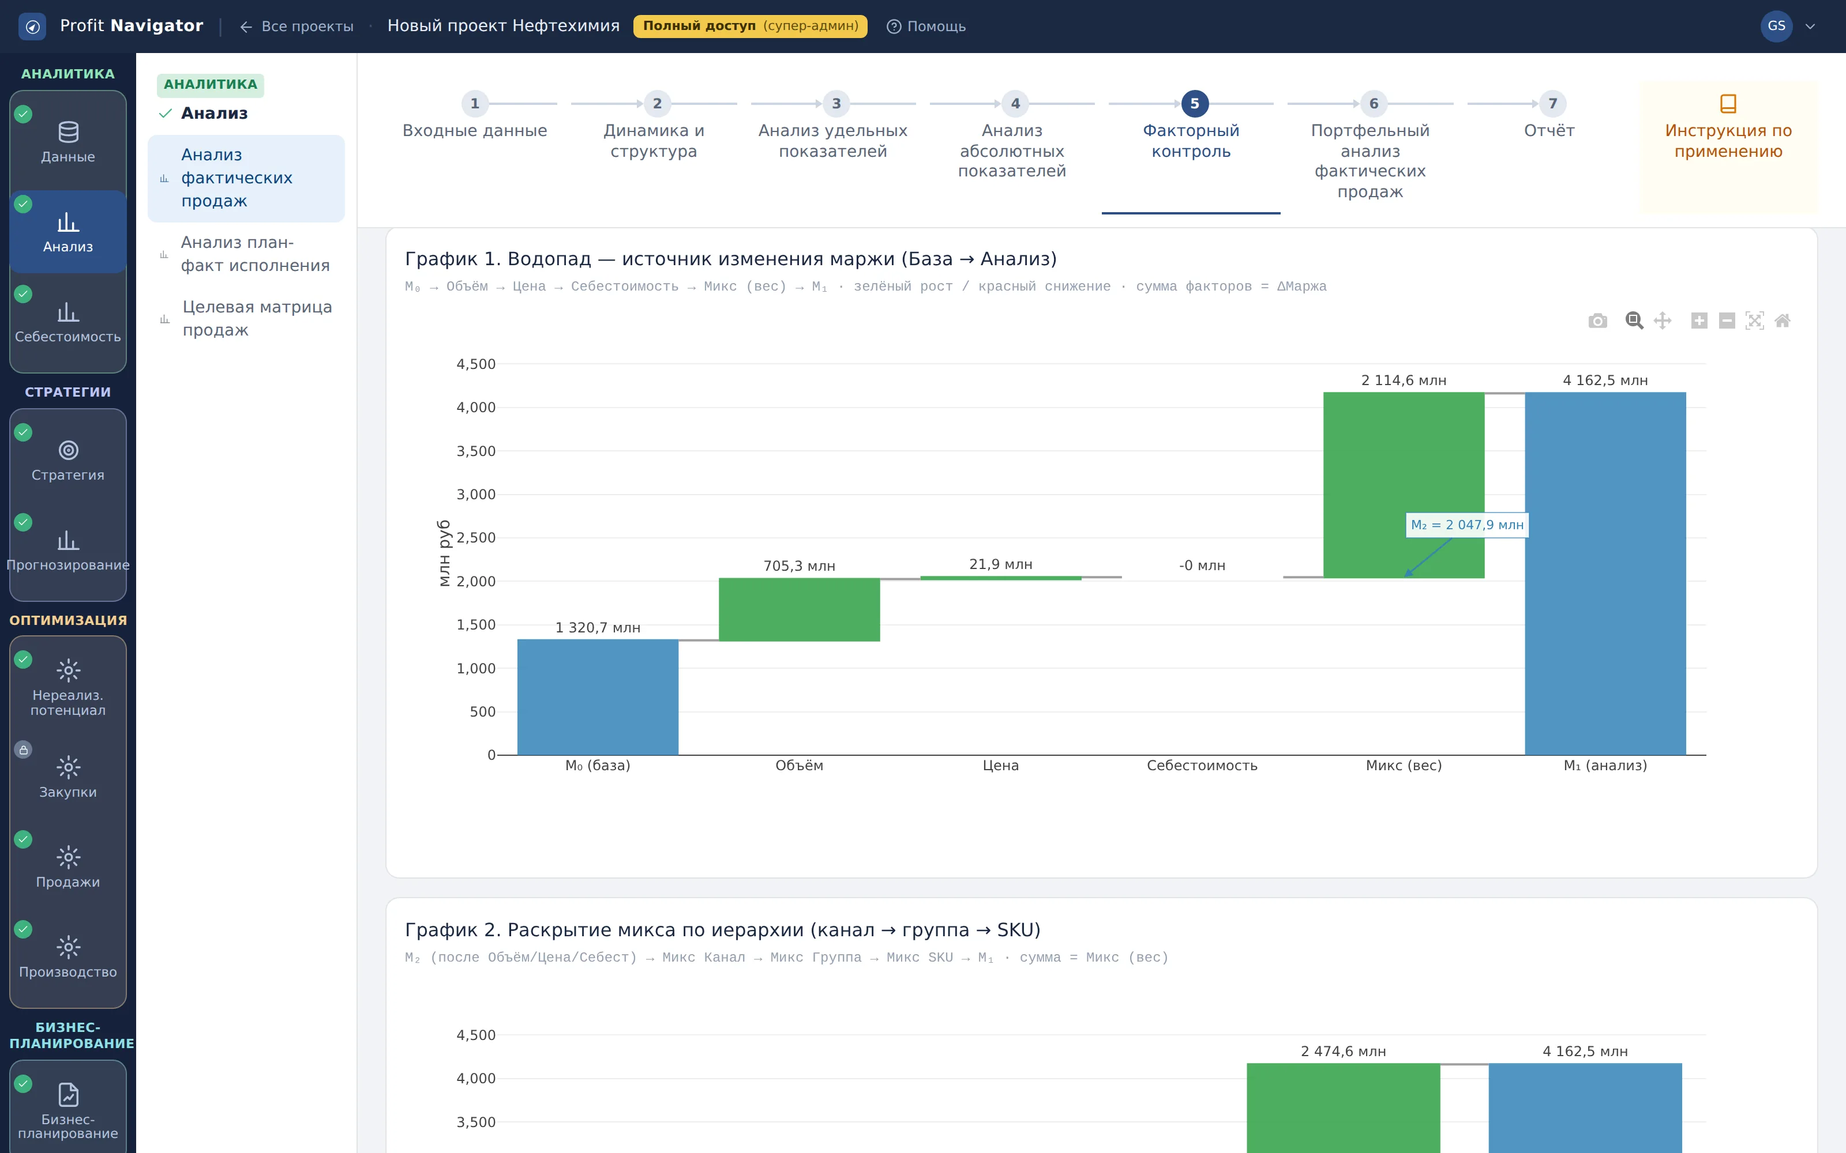Go to step 6 Портфельный анализ фактических продаж
This screenshot has height=1153, width=1846.
coord(1370,147)
